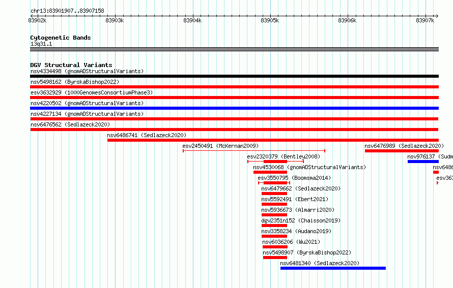
Task: Select the red nsv5498162 variant bar
Action: click(234, 87)
